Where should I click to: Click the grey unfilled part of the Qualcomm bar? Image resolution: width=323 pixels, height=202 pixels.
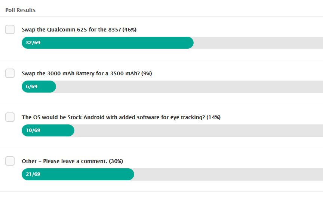(x=258, y=43)
